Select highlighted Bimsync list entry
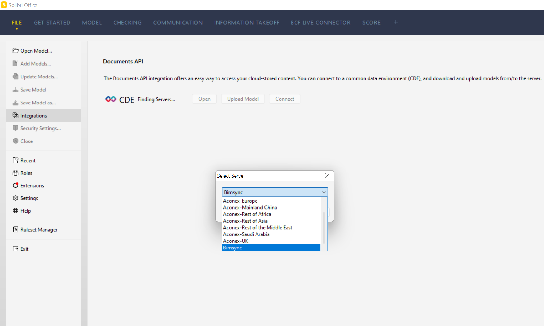Viewport: 544px width, 326px height. [271, 248]
